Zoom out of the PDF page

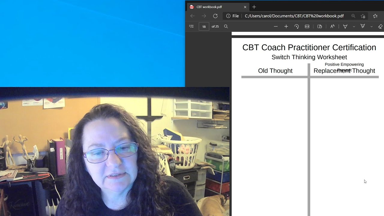(276, 26)
